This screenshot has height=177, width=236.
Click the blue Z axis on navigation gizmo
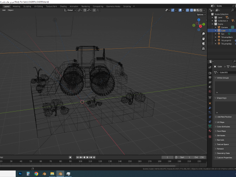point(199,20)
